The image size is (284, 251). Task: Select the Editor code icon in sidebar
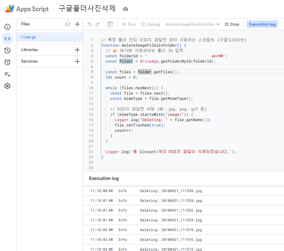tap(7, 39)
